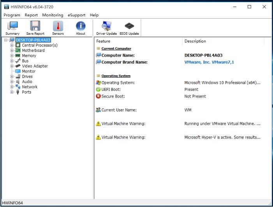
Task: Select the user name value WM
Action: point(188,110)
